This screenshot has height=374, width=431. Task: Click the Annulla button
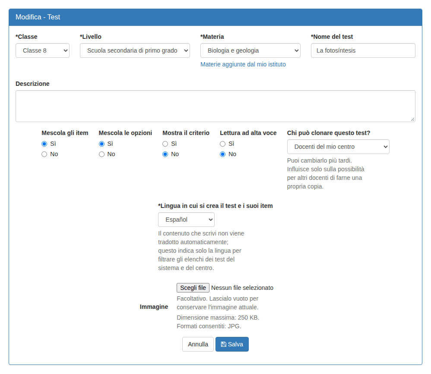[198, 344]
